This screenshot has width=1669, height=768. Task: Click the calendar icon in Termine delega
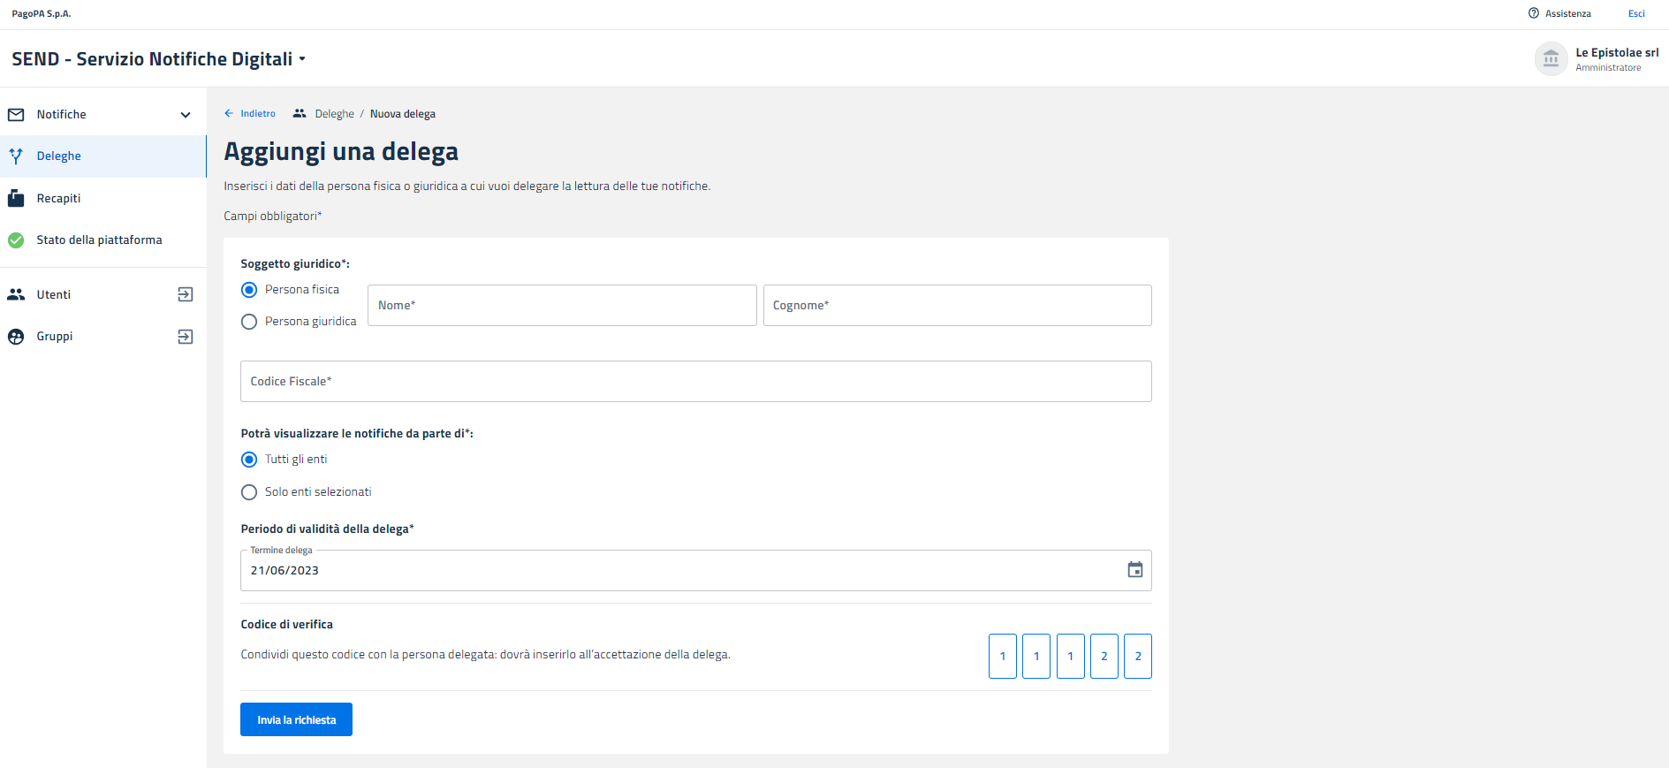[1134, 570]
